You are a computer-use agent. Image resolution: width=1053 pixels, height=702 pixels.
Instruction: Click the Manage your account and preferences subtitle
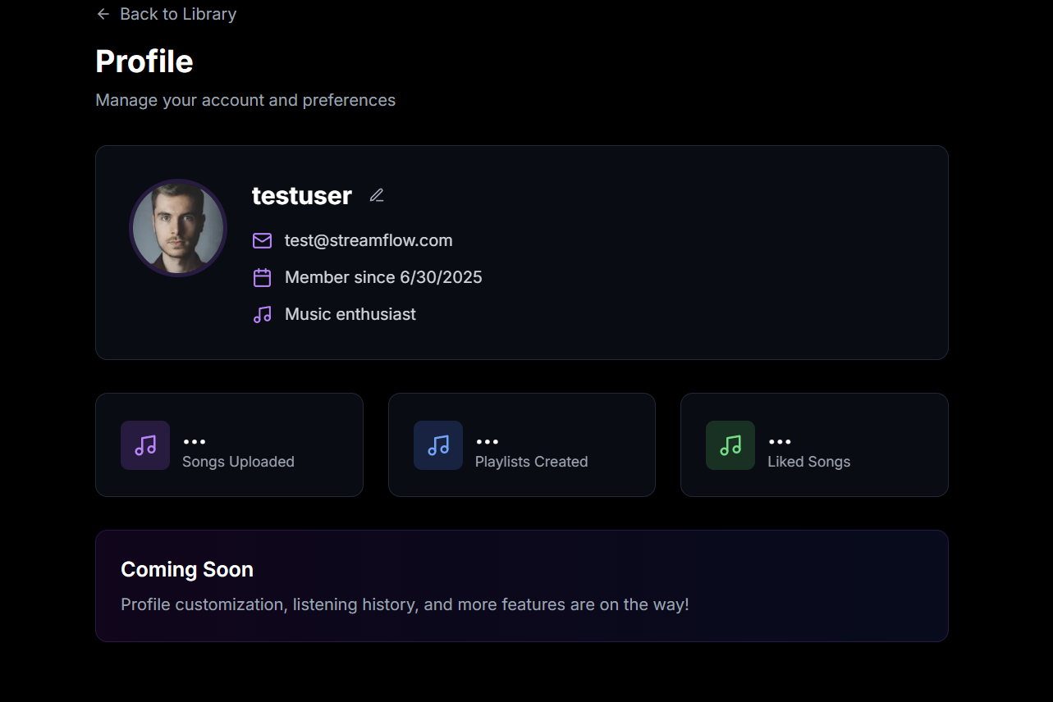[x=245, y=100]
